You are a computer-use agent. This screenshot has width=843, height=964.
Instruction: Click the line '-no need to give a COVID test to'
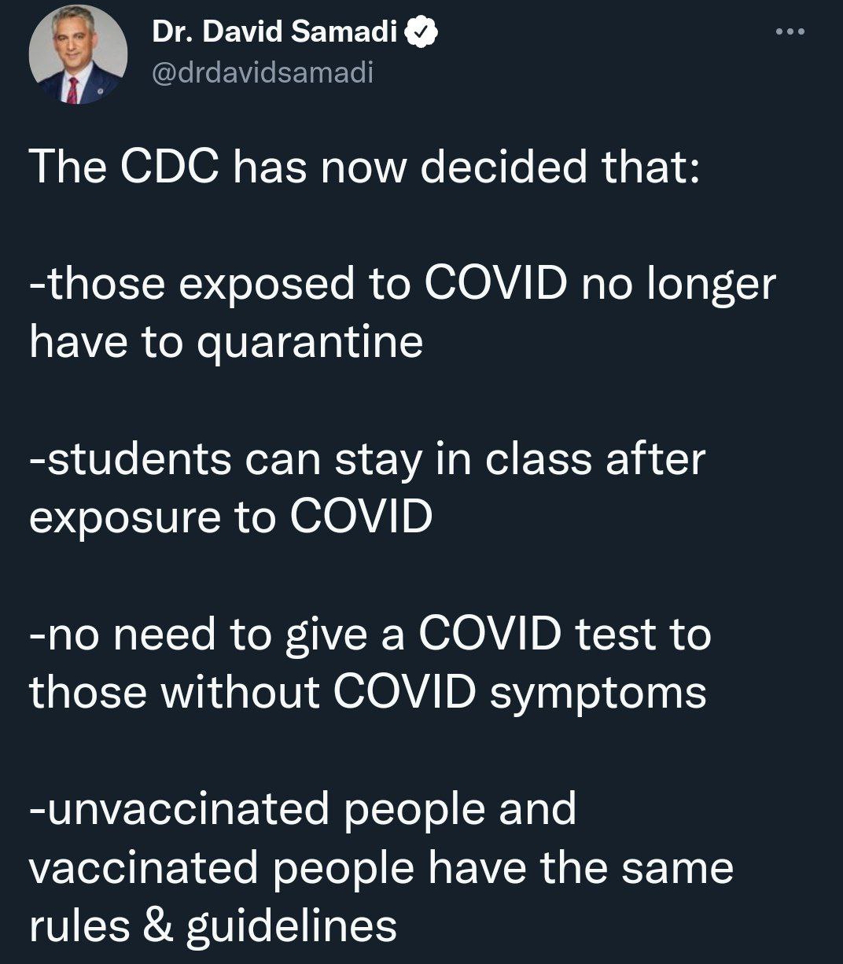point(370,635)
